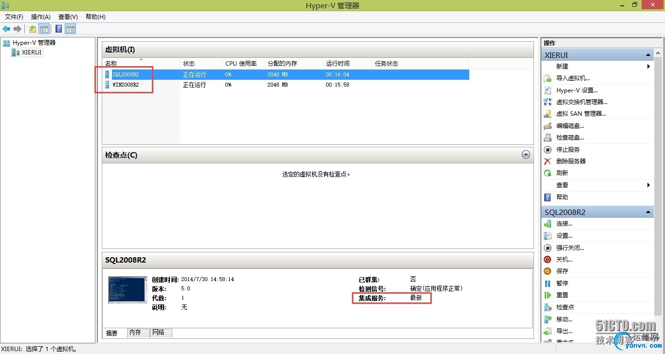Click the 2014/7/30 14:58:14 creation time value
This screenshot has width=665, height=354.
[207, 280]
